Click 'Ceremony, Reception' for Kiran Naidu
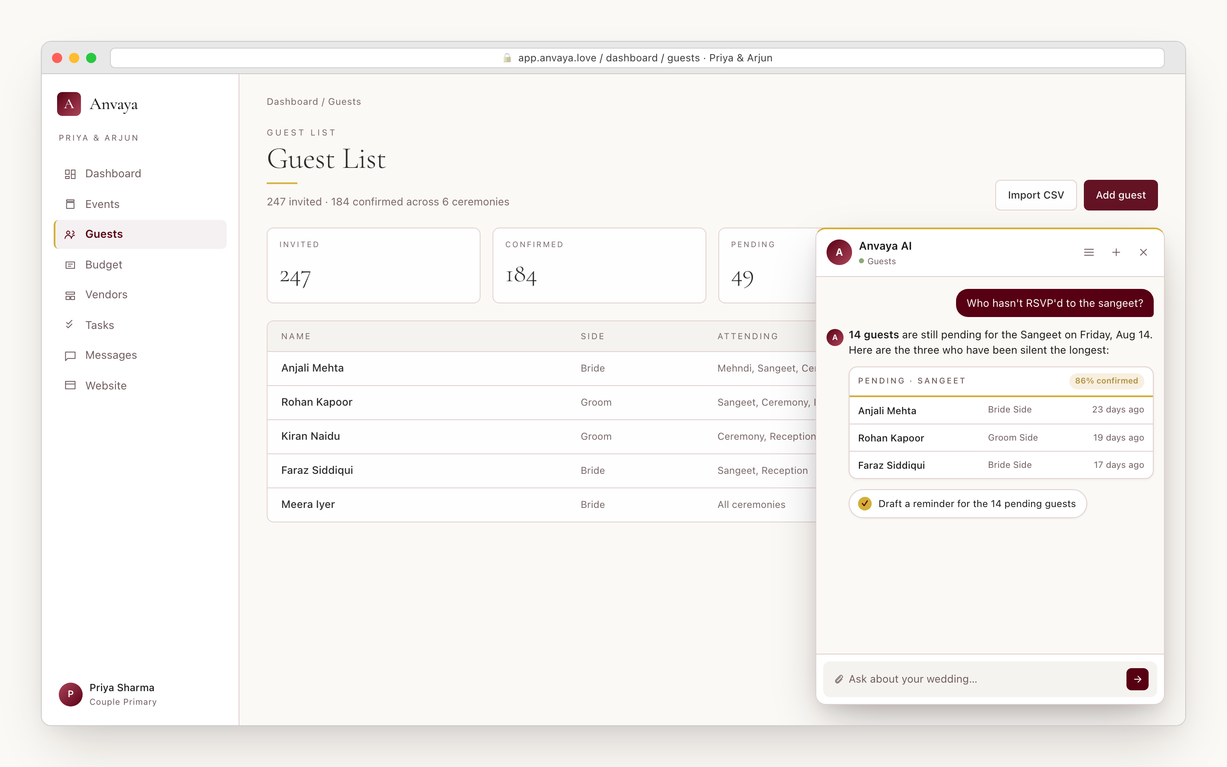 point(766,436)
